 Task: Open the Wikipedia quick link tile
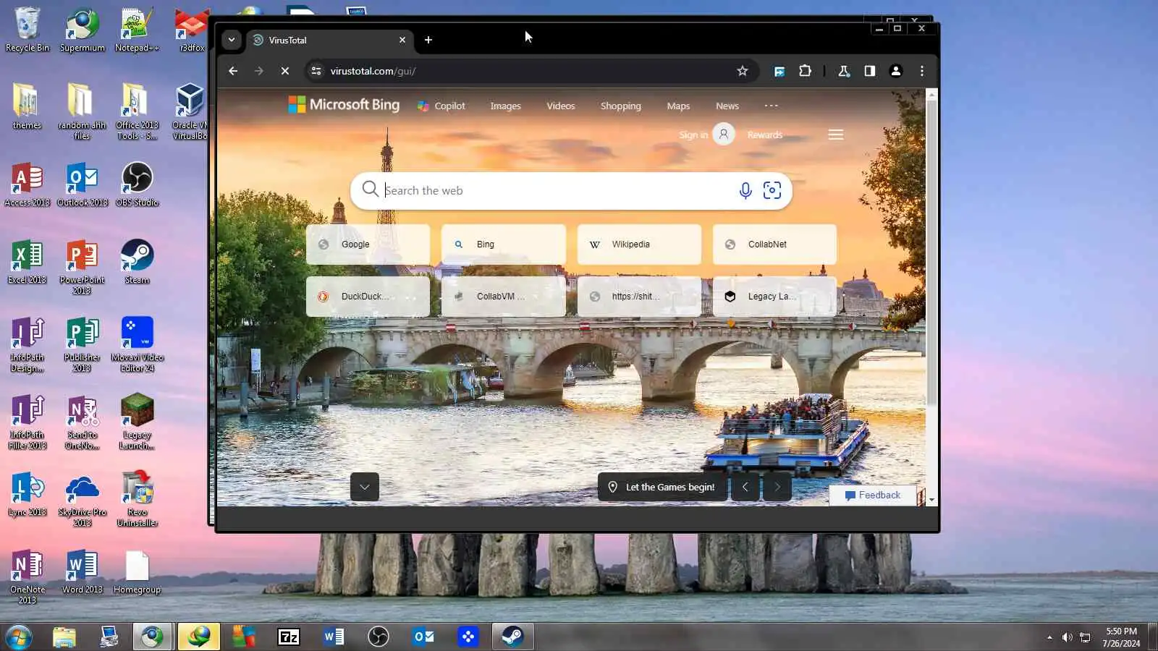(x=639, y=244)
